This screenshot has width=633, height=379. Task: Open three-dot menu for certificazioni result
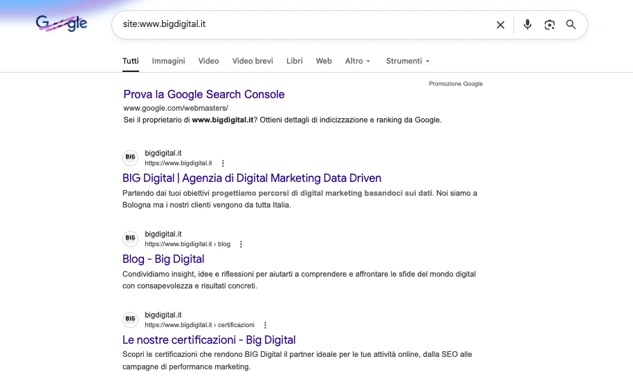[x=265, y=325]
